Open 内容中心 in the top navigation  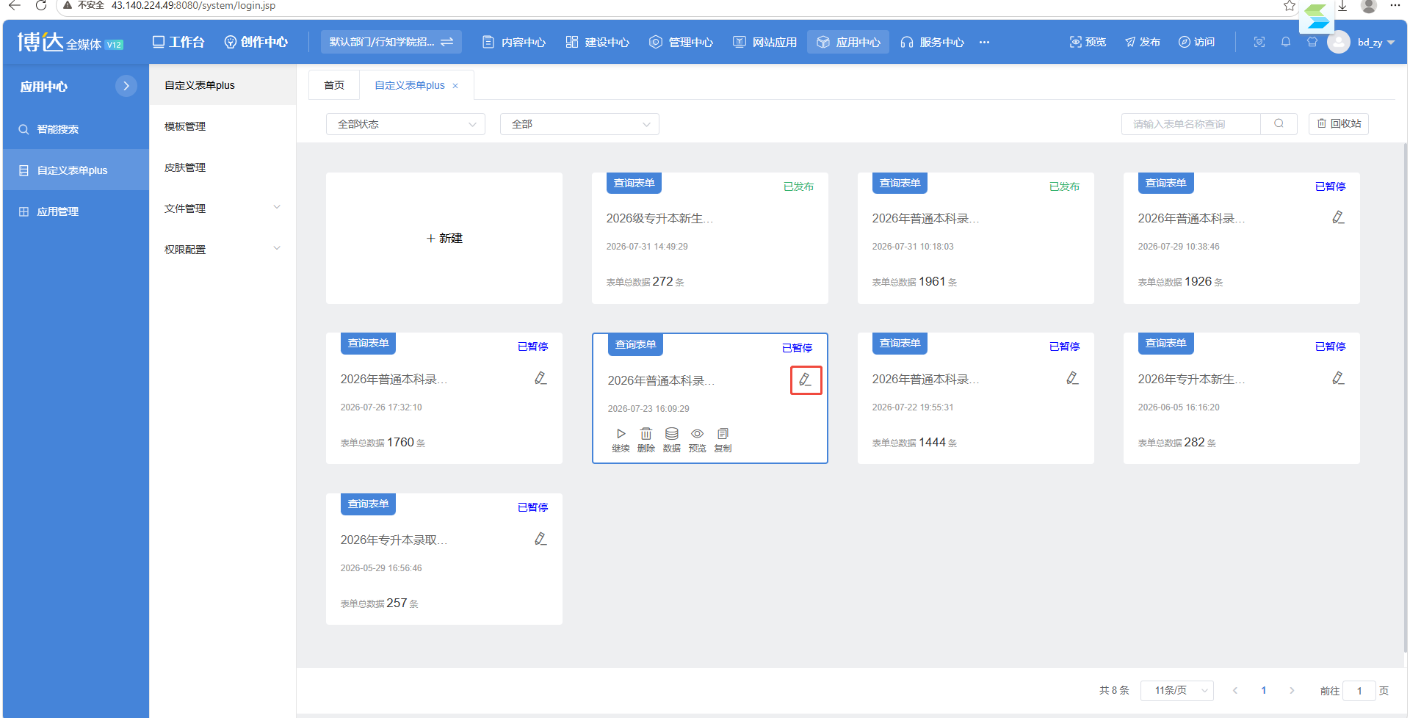point(514,42)
